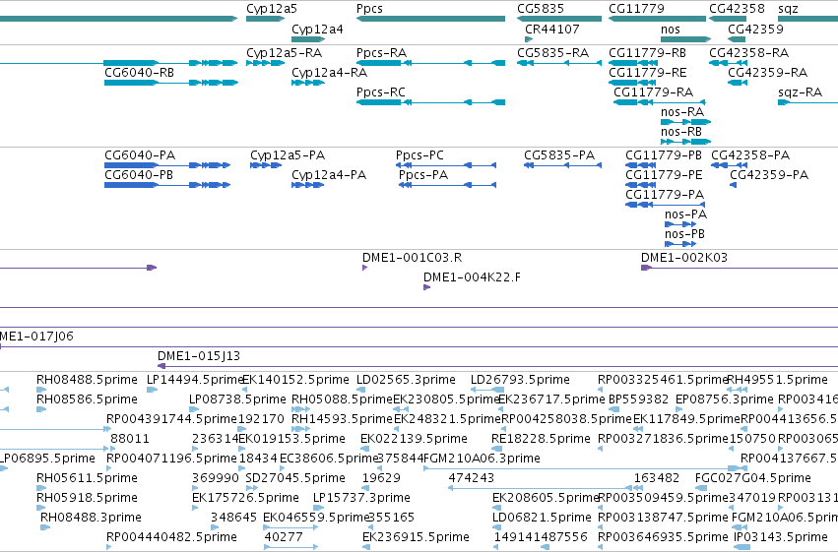Click the CG5835-RA transcript label

click(553, 53)
